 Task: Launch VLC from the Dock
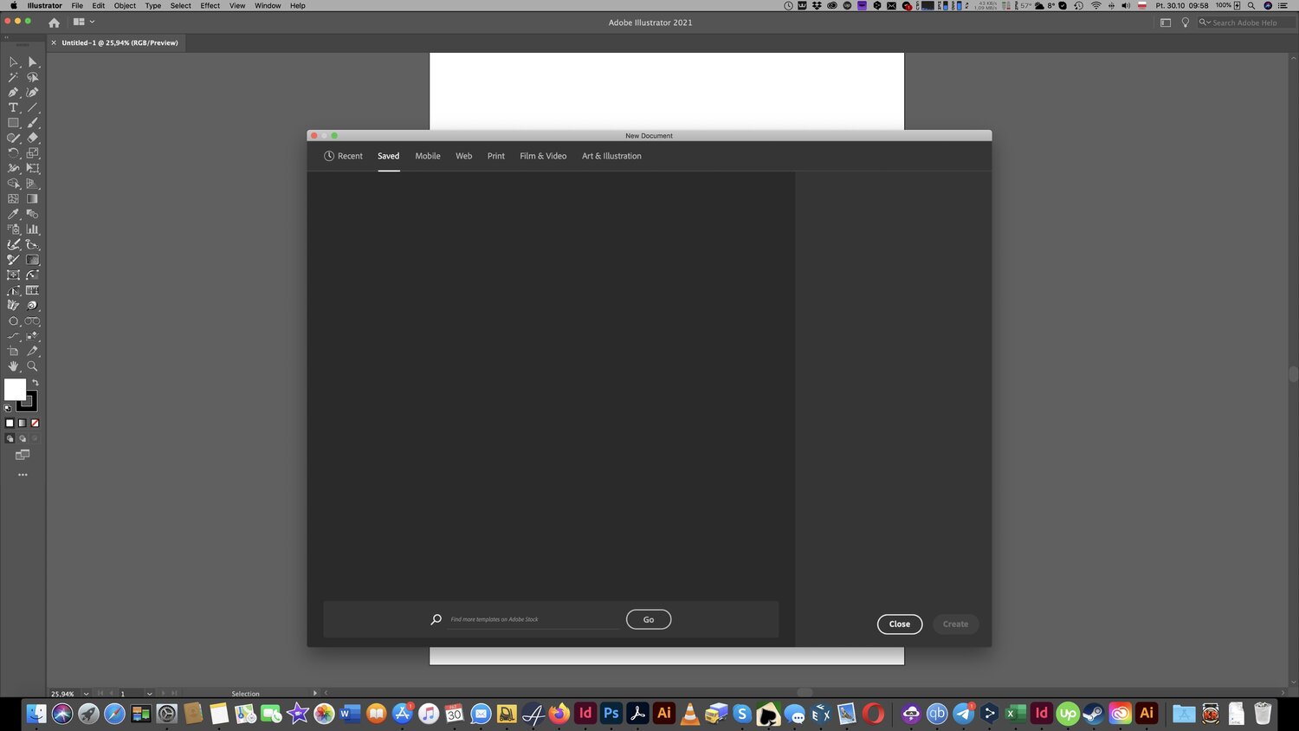[x=690, y=713]
